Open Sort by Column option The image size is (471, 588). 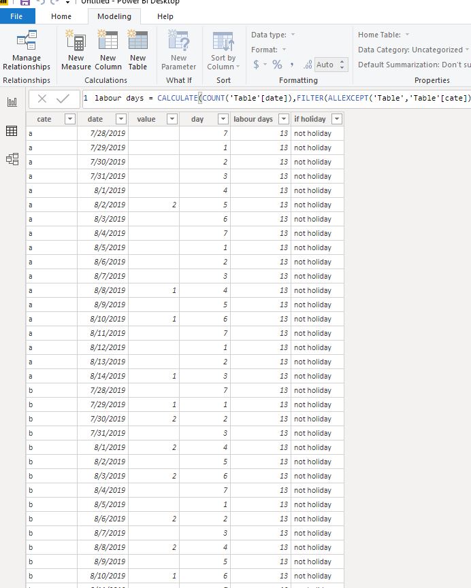223,50
